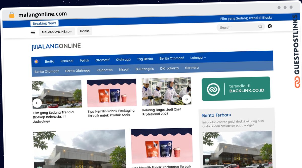Go to next slide arrow

pyautogui.click(x=186, y=99)
